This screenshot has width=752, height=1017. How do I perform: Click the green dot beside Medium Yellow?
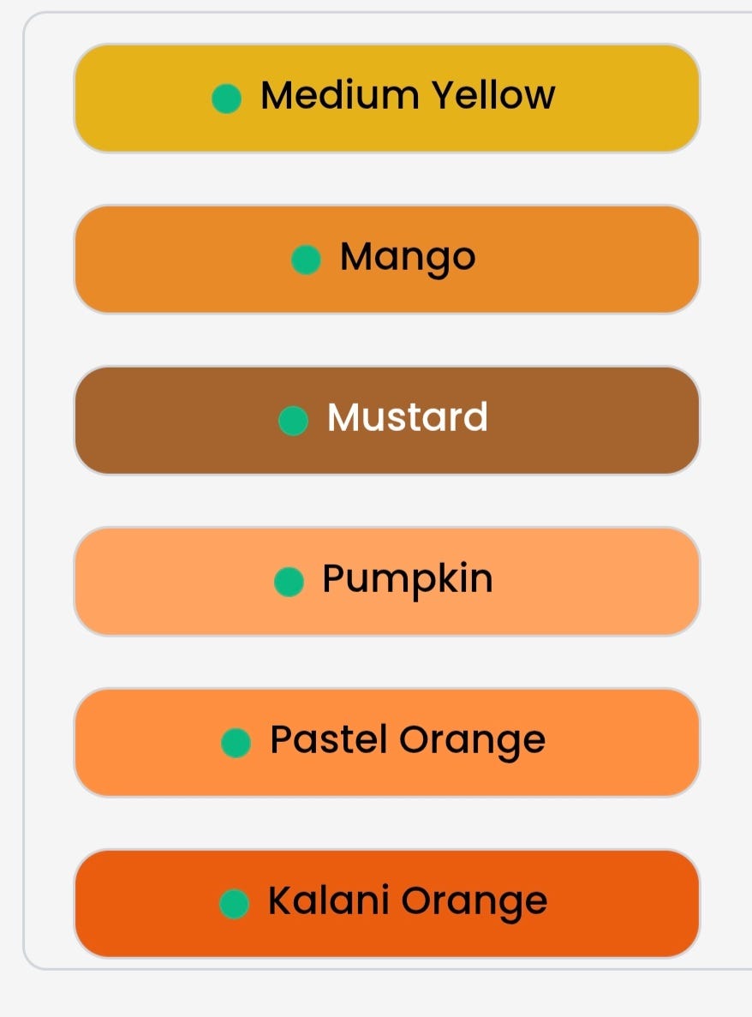[226, 99]
